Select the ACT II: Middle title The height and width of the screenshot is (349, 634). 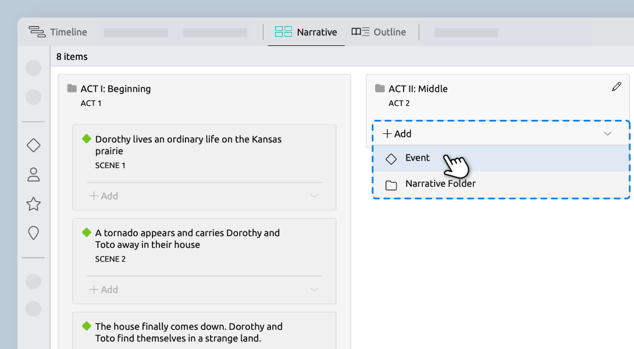pyautogui.click(x=418, y=88)
